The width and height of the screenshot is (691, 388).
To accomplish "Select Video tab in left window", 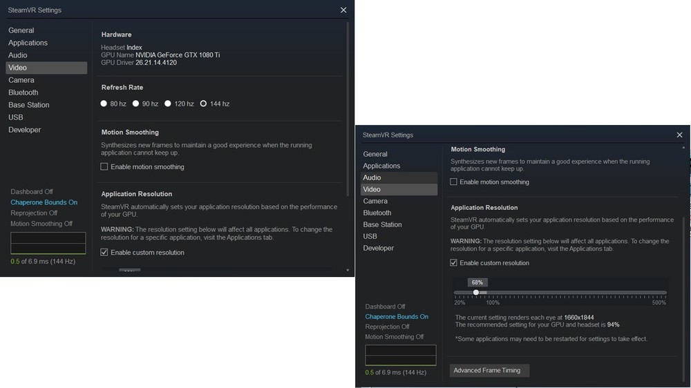I will click(x=46, y=68).
